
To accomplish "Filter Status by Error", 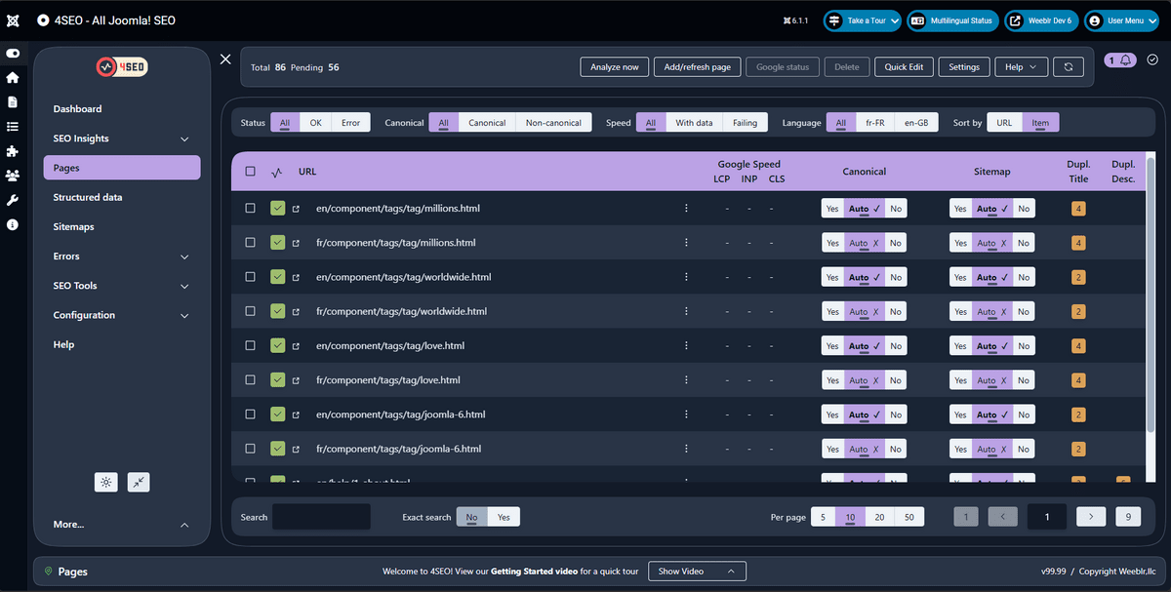I will (x=350, y=123).
